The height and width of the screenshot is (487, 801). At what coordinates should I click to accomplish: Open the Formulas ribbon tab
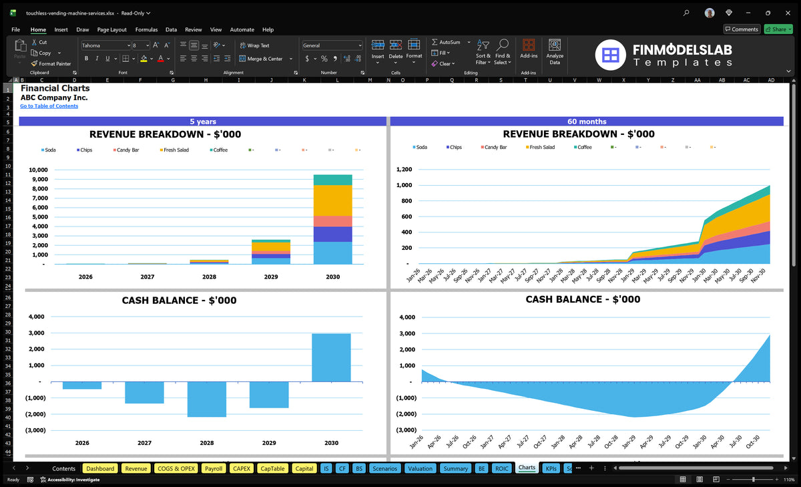[x=146, y=29]
